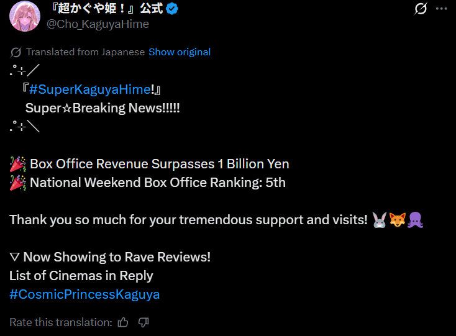Click the Now Showing to Rave Reviews line
The image size is (456, 336).
click(x=110, y=257)
